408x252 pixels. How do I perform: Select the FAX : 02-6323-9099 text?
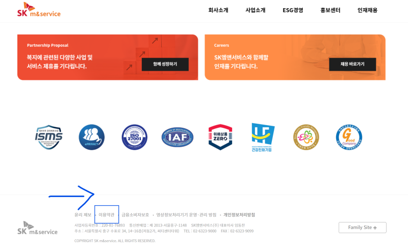pyautogui.click(x=237, y=231)
